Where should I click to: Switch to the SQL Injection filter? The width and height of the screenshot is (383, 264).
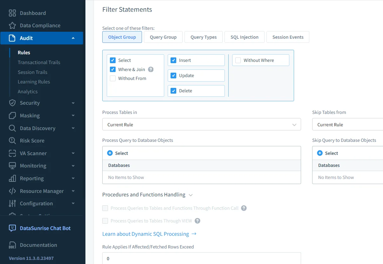[244, 37]
